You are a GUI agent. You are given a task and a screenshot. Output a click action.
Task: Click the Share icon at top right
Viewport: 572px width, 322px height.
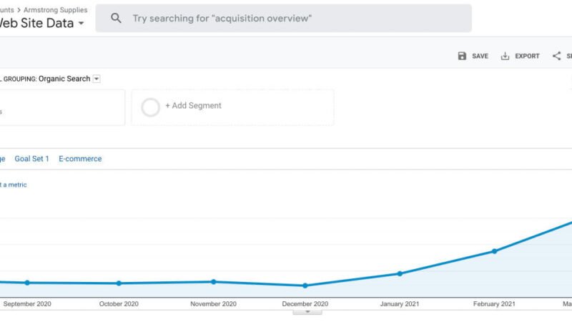(x=556, y=56)
